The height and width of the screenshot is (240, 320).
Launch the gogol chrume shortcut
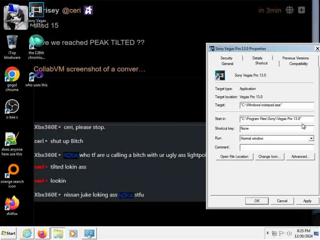[x=12, y=79]
